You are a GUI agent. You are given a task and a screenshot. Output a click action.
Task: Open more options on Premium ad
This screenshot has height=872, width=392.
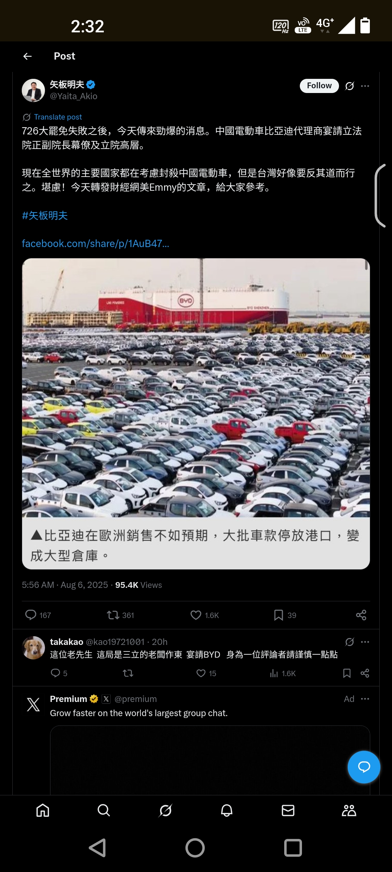(x=365, y=699)
